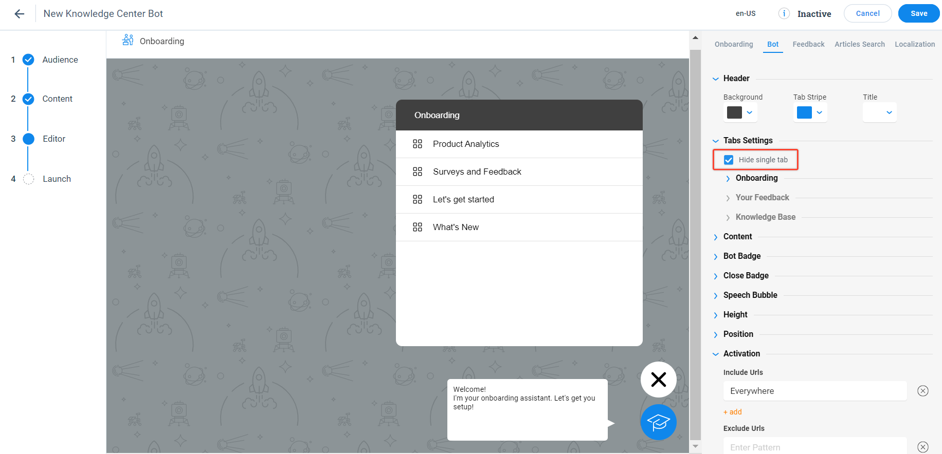Click the grid icon beside Let's get started
This screenshot has height=454, width=942.
(x=418, y=199)
